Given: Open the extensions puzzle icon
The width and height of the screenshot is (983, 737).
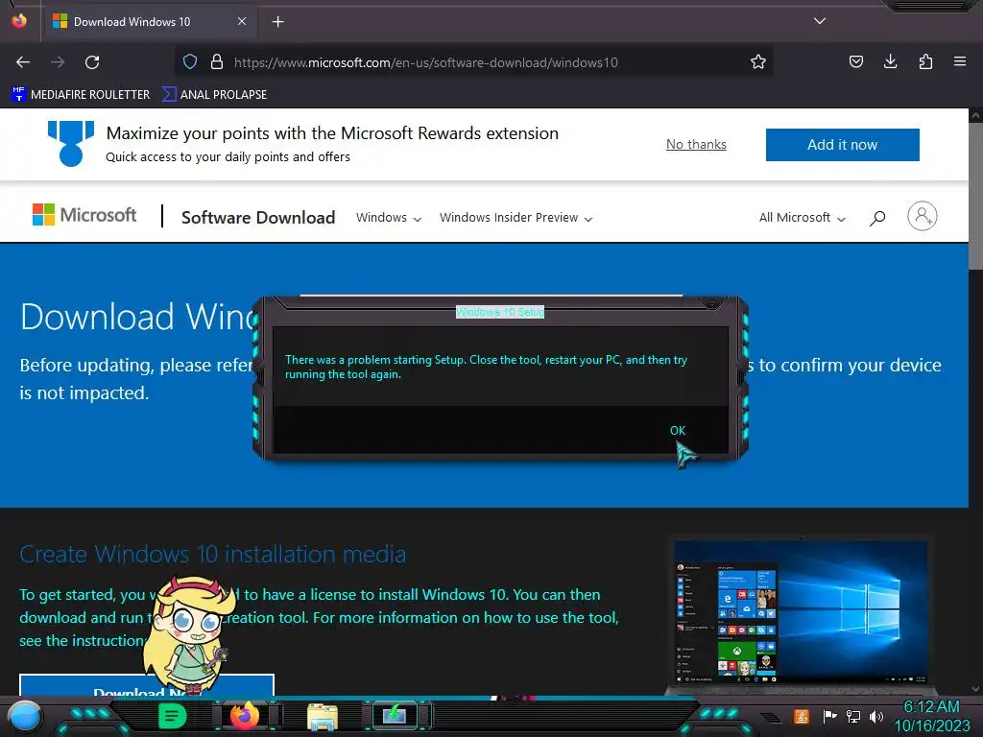Looking at the screenshot, I should point(925,61).
